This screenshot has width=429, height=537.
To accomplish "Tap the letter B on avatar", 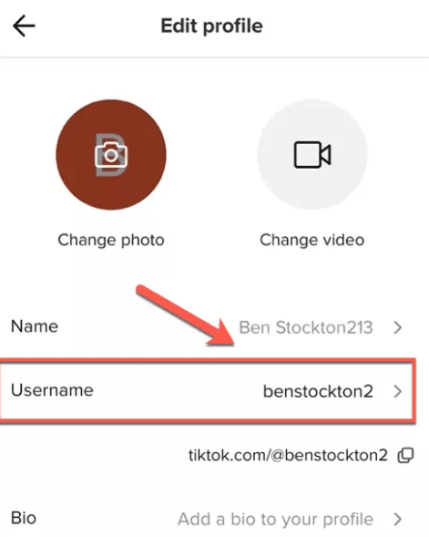I will pos(110,155).
